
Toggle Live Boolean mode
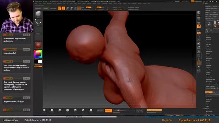click(x=53, y=8)
